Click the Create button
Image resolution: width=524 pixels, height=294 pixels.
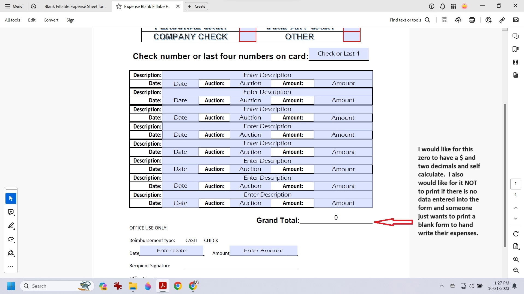(196, 6)
